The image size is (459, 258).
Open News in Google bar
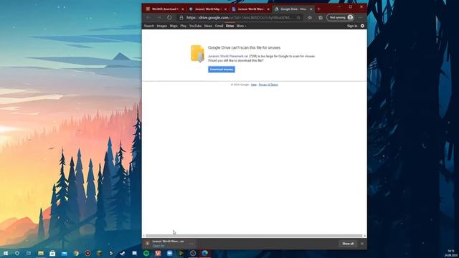(x=208, y=26)
